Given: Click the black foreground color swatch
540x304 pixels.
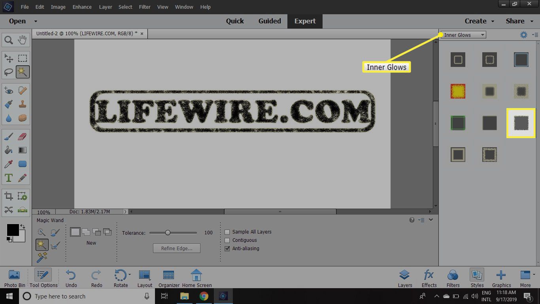Looking at the screenshot, I should pos(13,230).
